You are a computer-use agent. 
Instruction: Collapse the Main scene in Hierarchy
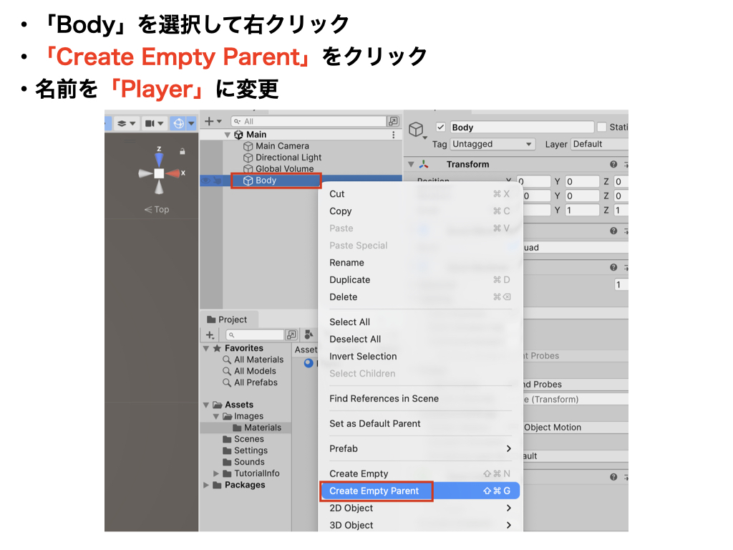228,135
